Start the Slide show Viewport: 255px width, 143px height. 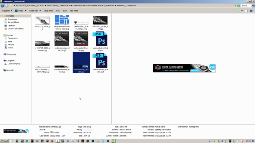49,11
